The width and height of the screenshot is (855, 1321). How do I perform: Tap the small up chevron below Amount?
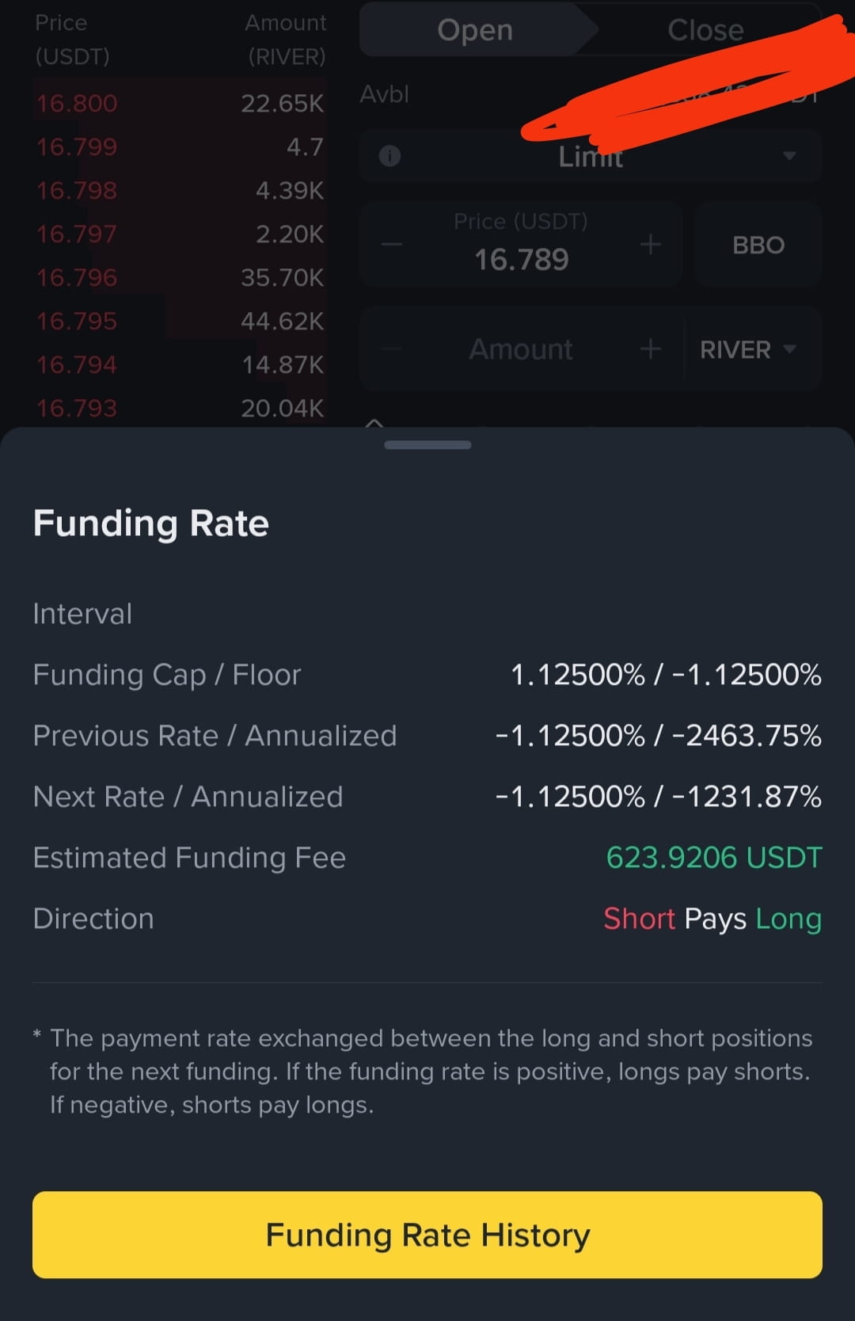click(374, 423)
